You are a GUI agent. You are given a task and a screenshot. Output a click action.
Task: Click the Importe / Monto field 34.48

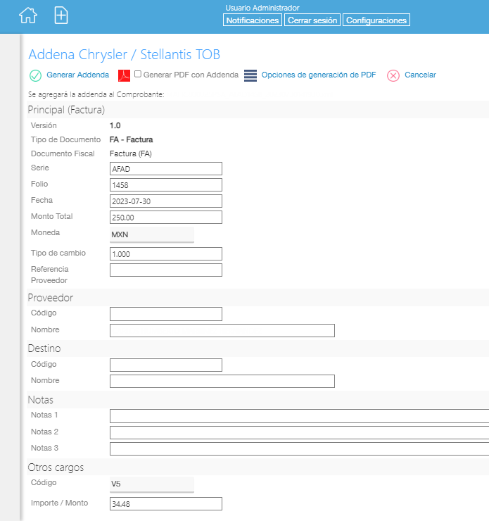[x=166, y=503]
